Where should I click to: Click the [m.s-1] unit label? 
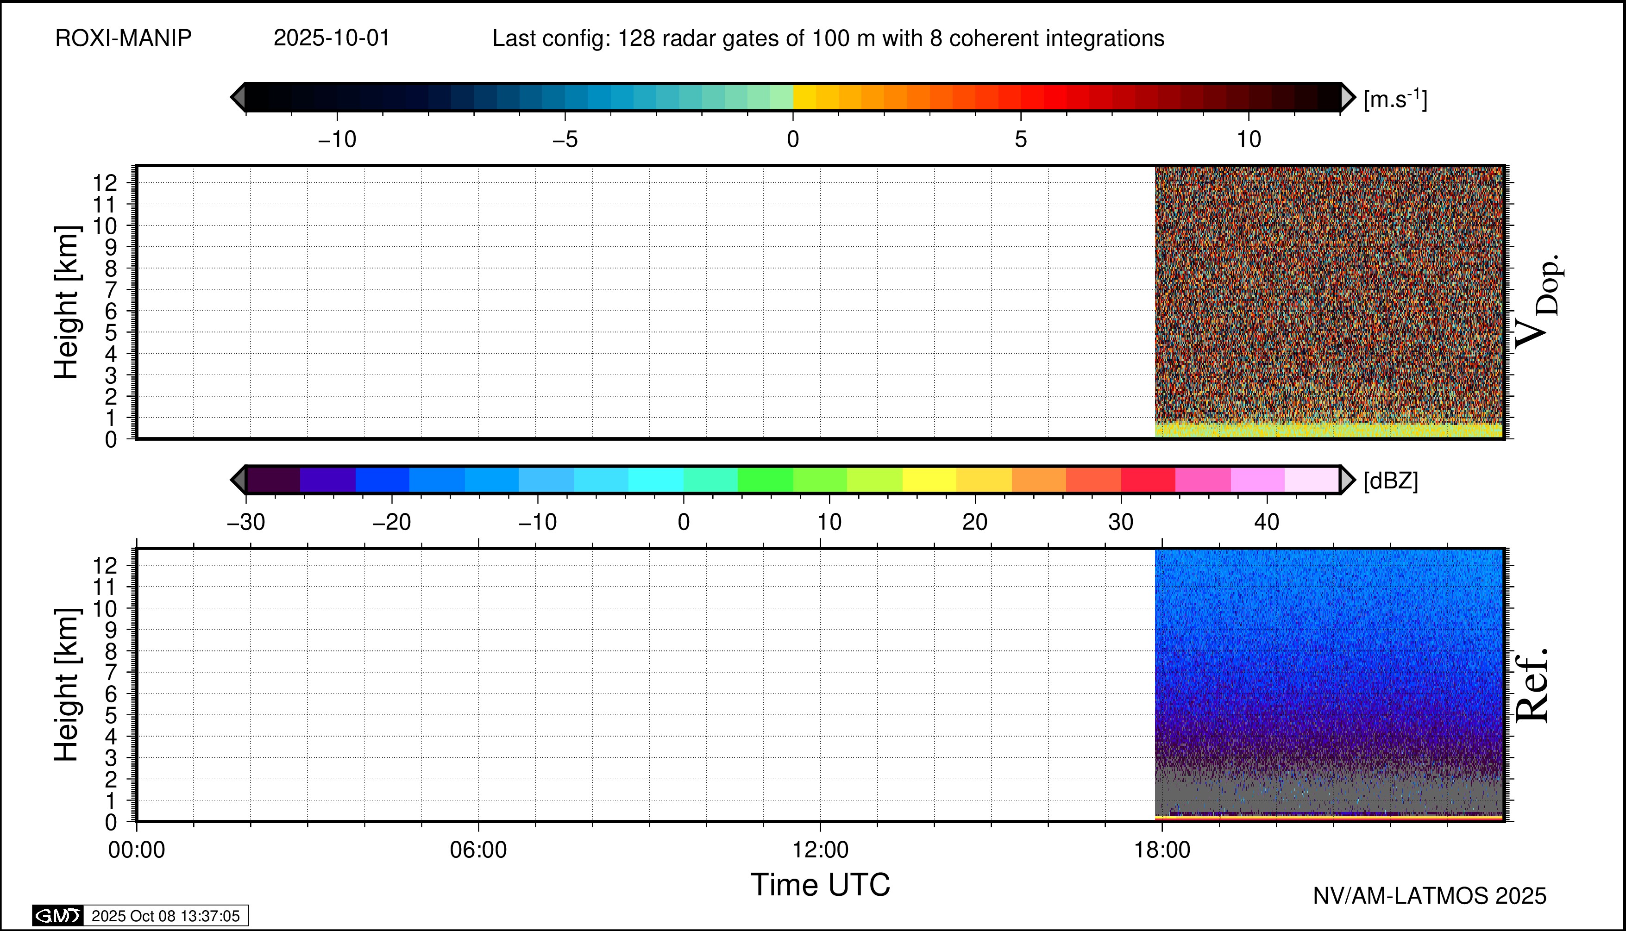coord(1395,99)
